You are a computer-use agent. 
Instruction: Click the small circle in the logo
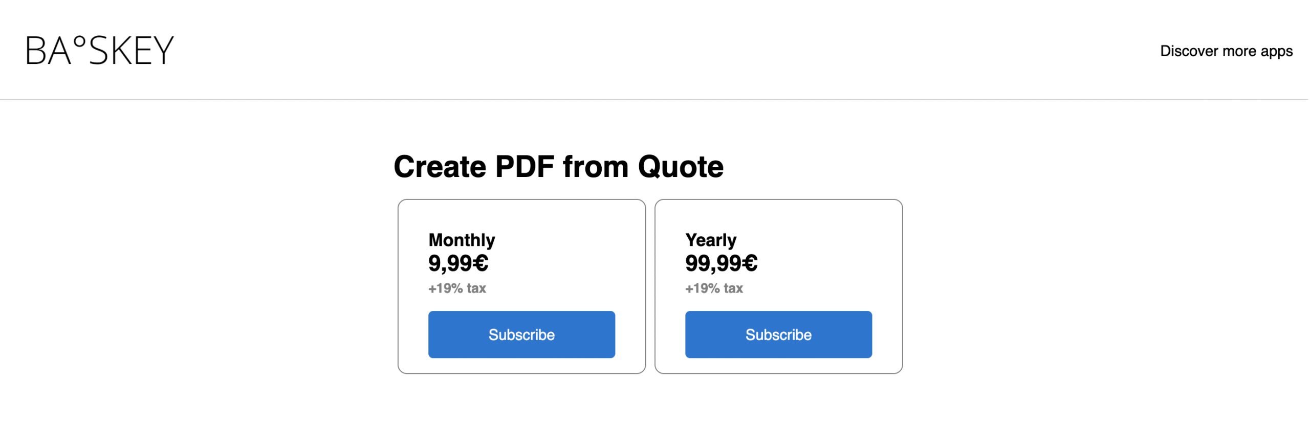(x=79, y=41)
